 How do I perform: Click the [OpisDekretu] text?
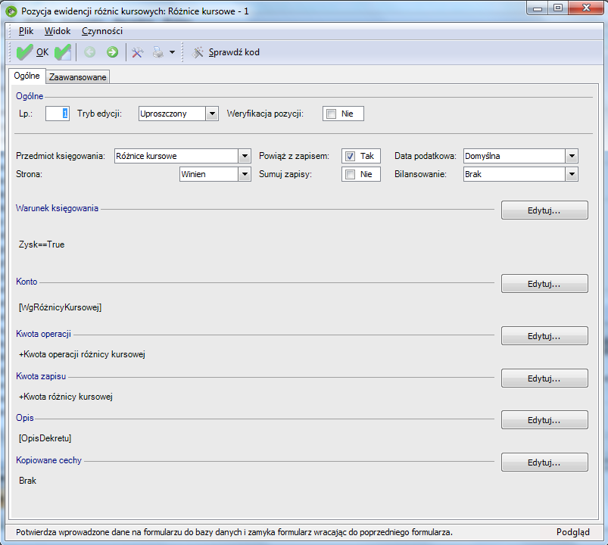point(45,438)
